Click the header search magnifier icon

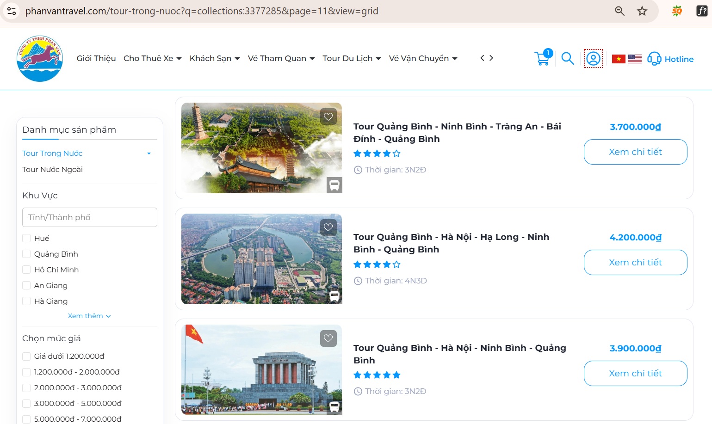click(x=568, y=59)
